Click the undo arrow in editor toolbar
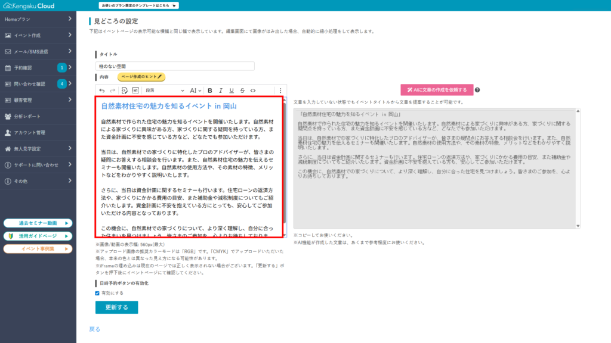Image resolution: width=611 pixels, height=343 pixels. click(x=101, y=91)
